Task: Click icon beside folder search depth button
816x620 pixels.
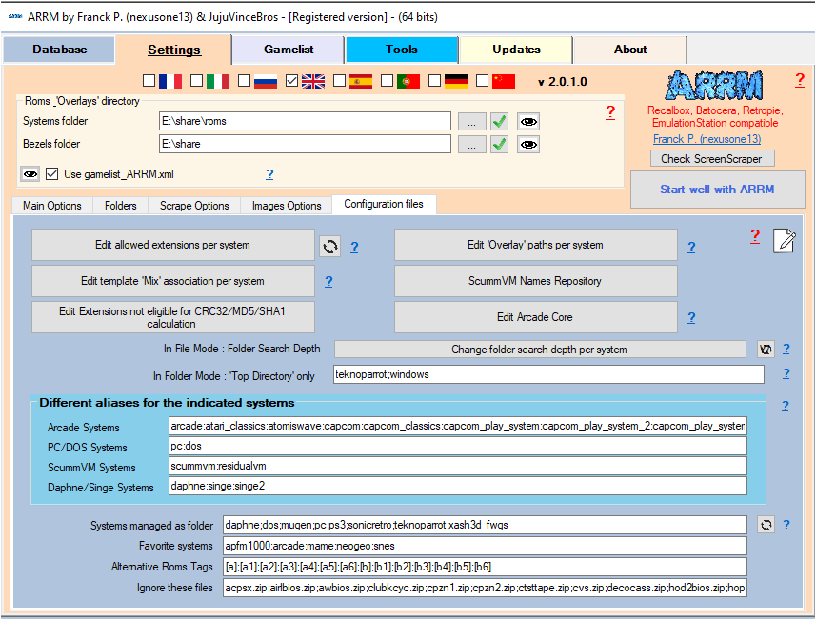Action: [766, 350]
